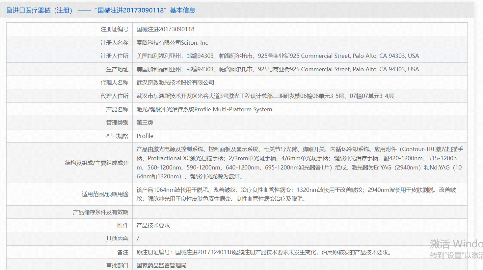Click the 管理类别 value 第三类

145,123
